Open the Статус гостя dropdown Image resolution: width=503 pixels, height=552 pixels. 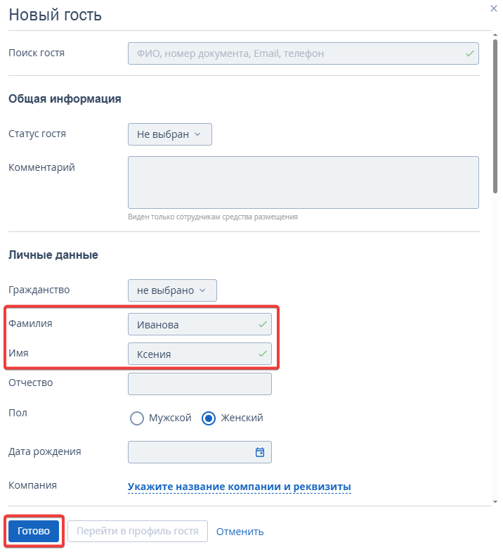click(x=170, y=134)
